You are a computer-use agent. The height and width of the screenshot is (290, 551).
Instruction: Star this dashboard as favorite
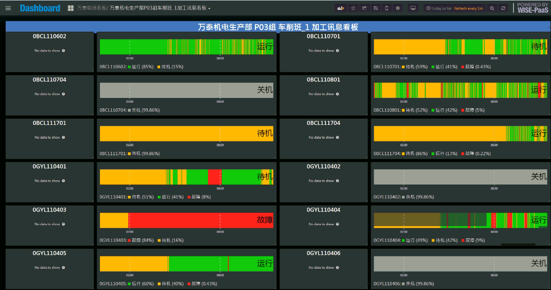353,8
